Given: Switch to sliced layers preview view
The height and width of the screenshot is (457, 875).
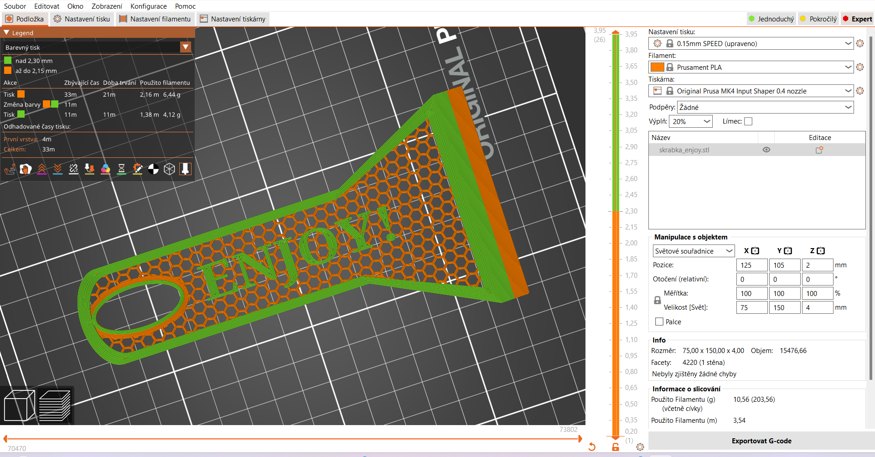Looking at the screenshot, I should tap(55, 405).
